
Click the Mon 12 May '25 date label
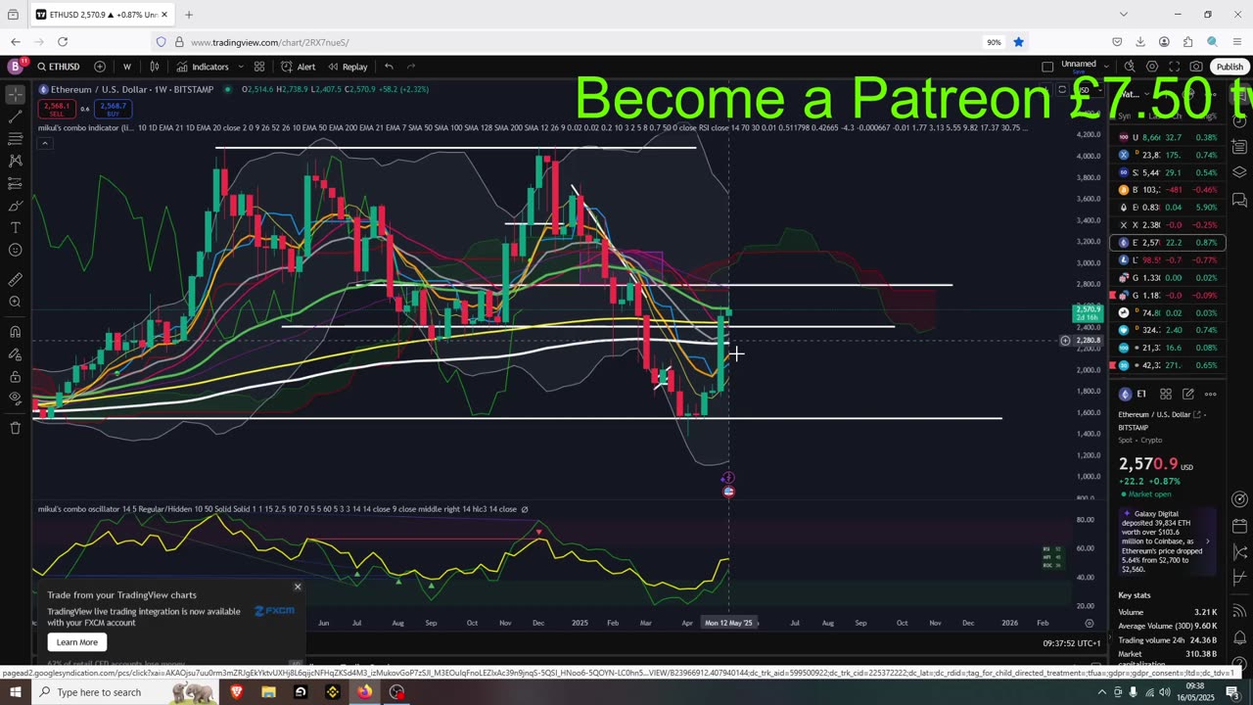[x=728, y=623]
